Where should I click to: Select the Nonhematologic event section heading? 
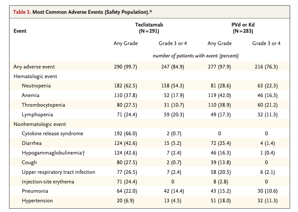40,124
